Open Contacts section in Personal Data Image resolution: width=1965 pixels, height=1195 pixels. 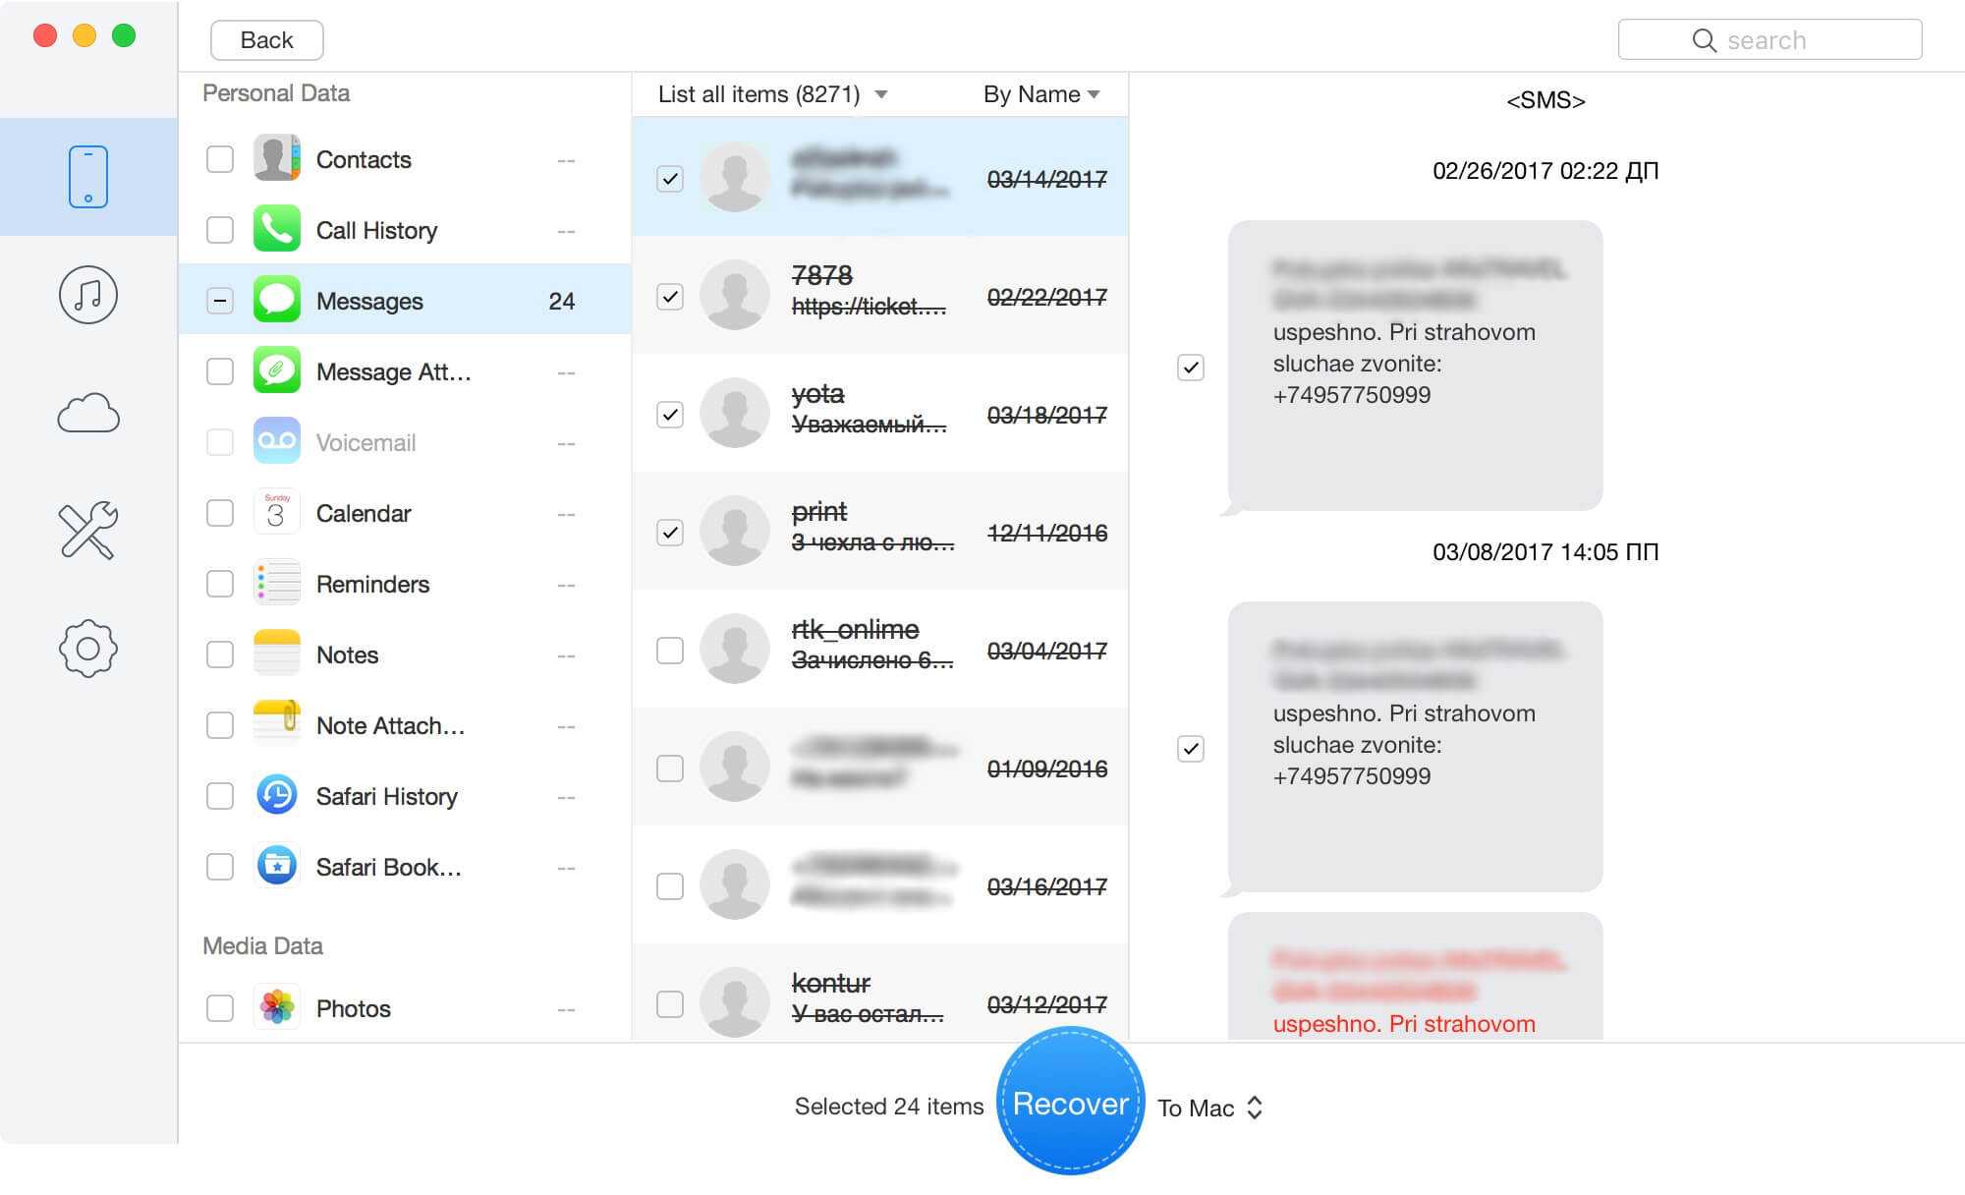pos(366,160)
